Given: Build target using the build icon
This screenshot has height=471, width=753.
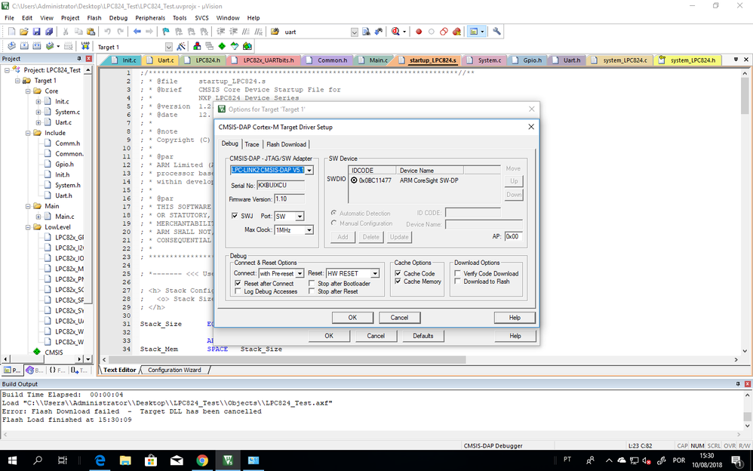Looking at the screenshot, I should point(24,46).
